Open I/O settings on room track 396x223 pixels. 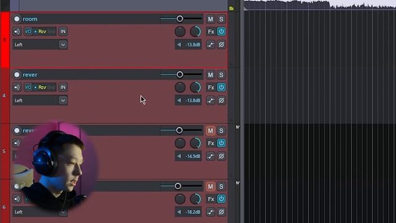28,32
